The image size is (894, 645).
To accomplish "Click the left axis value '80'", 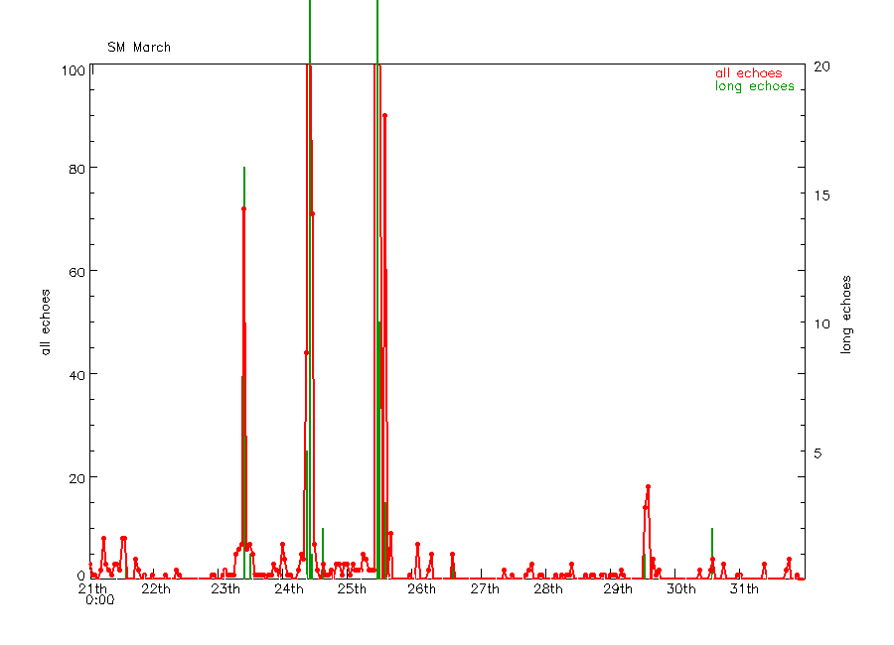I will point(76,170).
